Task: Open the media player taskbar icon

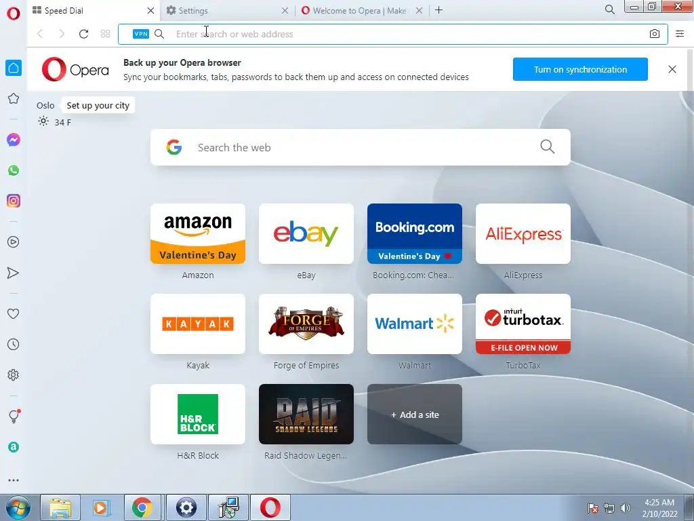Action: [x=102, y=507]
